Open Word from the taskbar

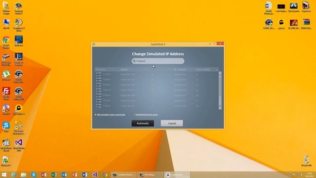point(84,175)
